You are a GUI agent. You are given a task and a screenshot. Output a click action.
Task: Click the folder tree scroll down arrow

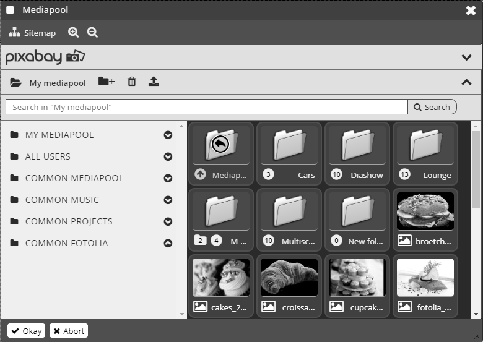181,314
